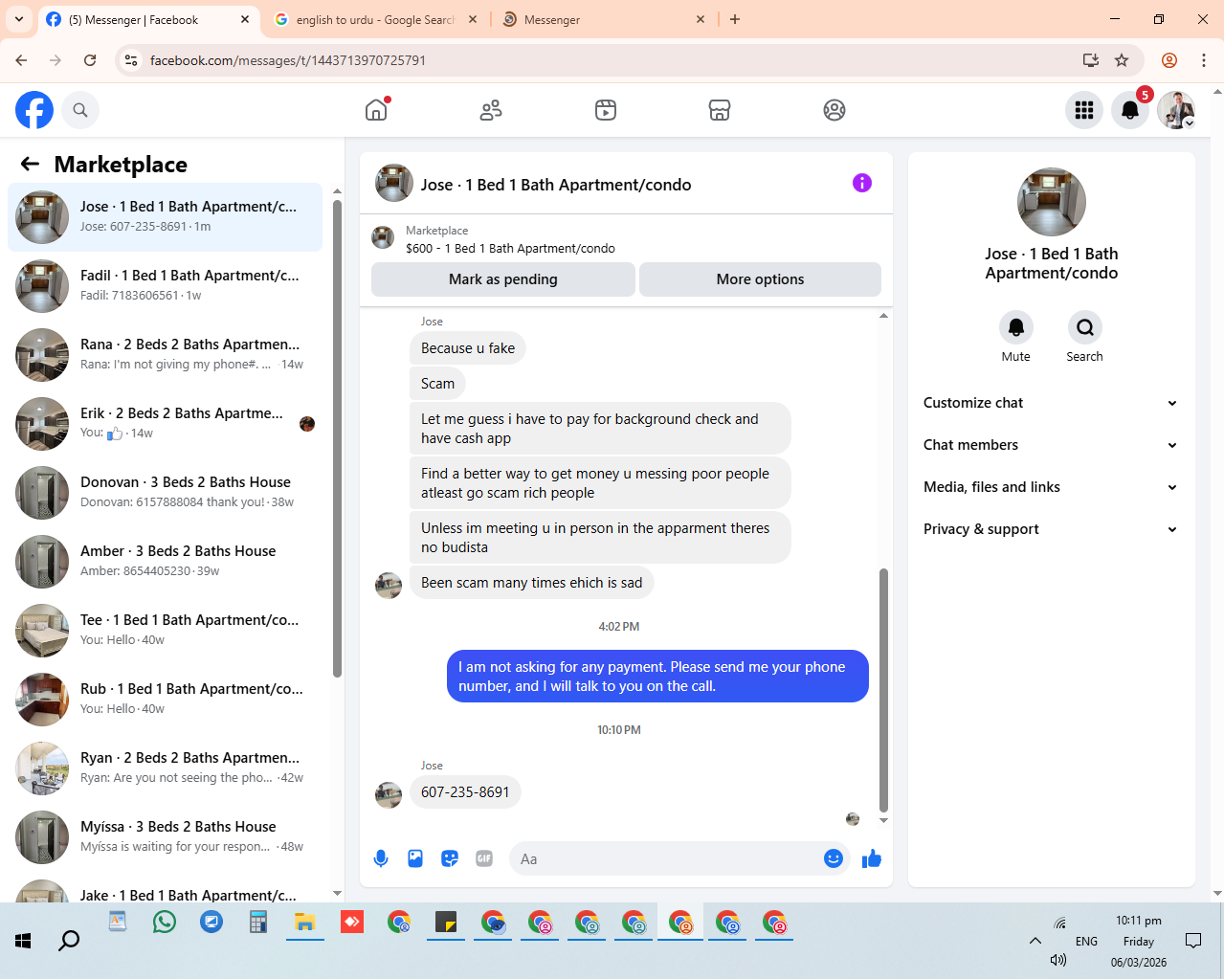This screenshot has height=979, width=1224.
Task: Open Myíssa 3 Beds 2 Baths House chat
Action: coord(165,837)
